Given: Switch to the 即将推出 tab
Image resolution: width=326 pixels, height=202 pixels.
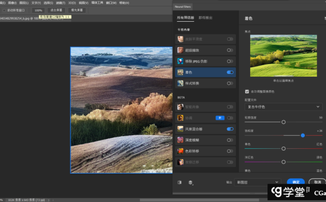Looking at the screenshot, I should [x=206, y=18].
